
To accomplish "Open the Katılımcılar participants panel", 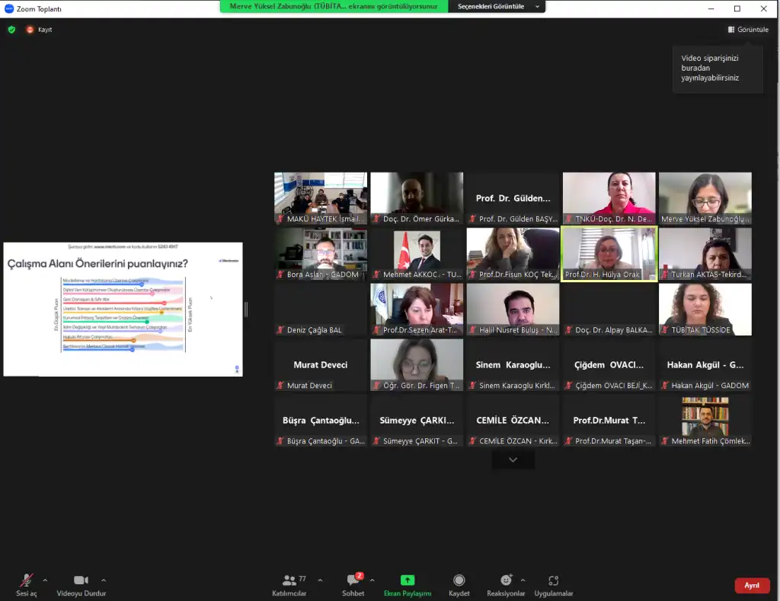I will pos(289,580).
